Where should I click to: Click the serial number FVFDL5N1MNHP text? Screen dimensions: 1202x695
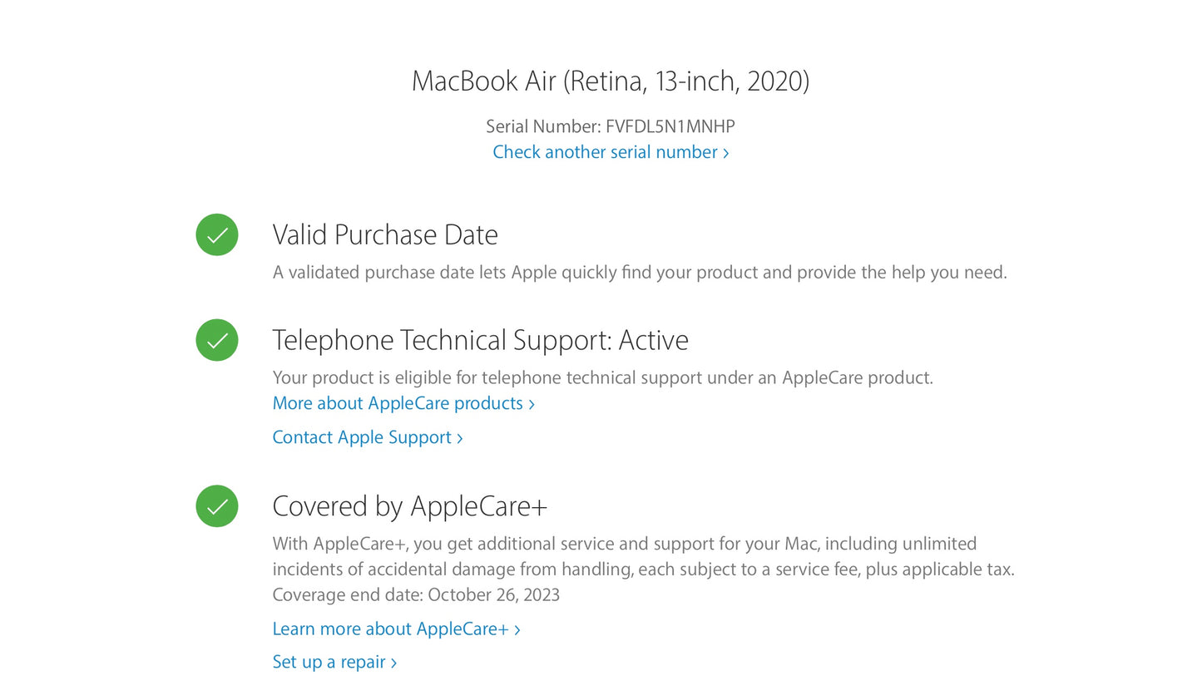coord(670,126)
